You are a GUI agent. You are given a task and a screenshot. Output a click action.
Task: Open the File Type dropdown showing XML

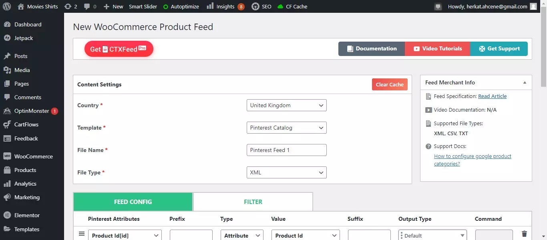coord(287,172)
